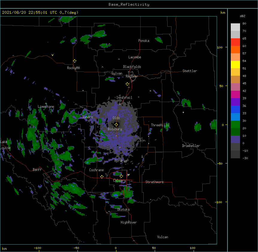Image resolution: width=258 pixels, height=252 pixels.
Task: Click the Olds label
Action: (x=116, y=118)
